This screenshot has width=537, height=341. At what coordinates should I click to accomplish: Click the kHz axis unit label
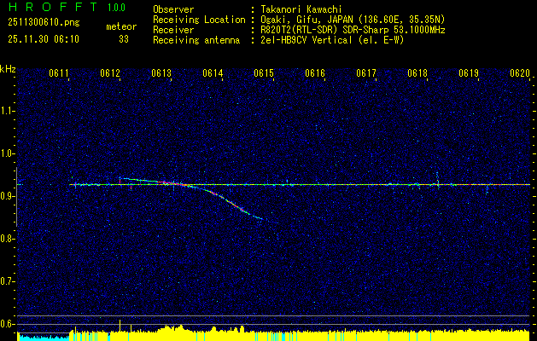tap(8, 69)
